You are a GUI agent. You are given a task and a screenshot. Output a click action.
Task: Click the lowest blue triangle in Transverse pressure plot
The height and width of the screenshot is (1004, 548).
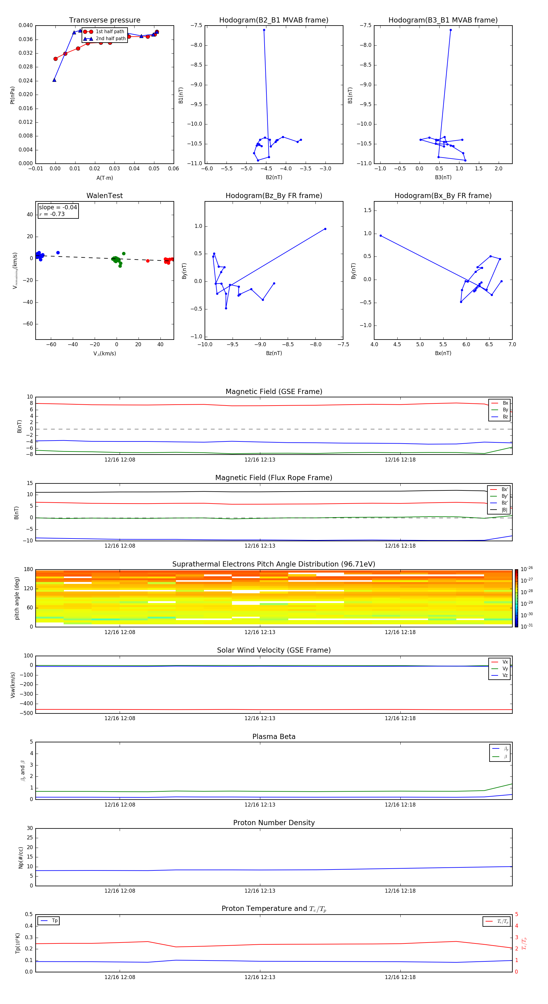point(54,80)
